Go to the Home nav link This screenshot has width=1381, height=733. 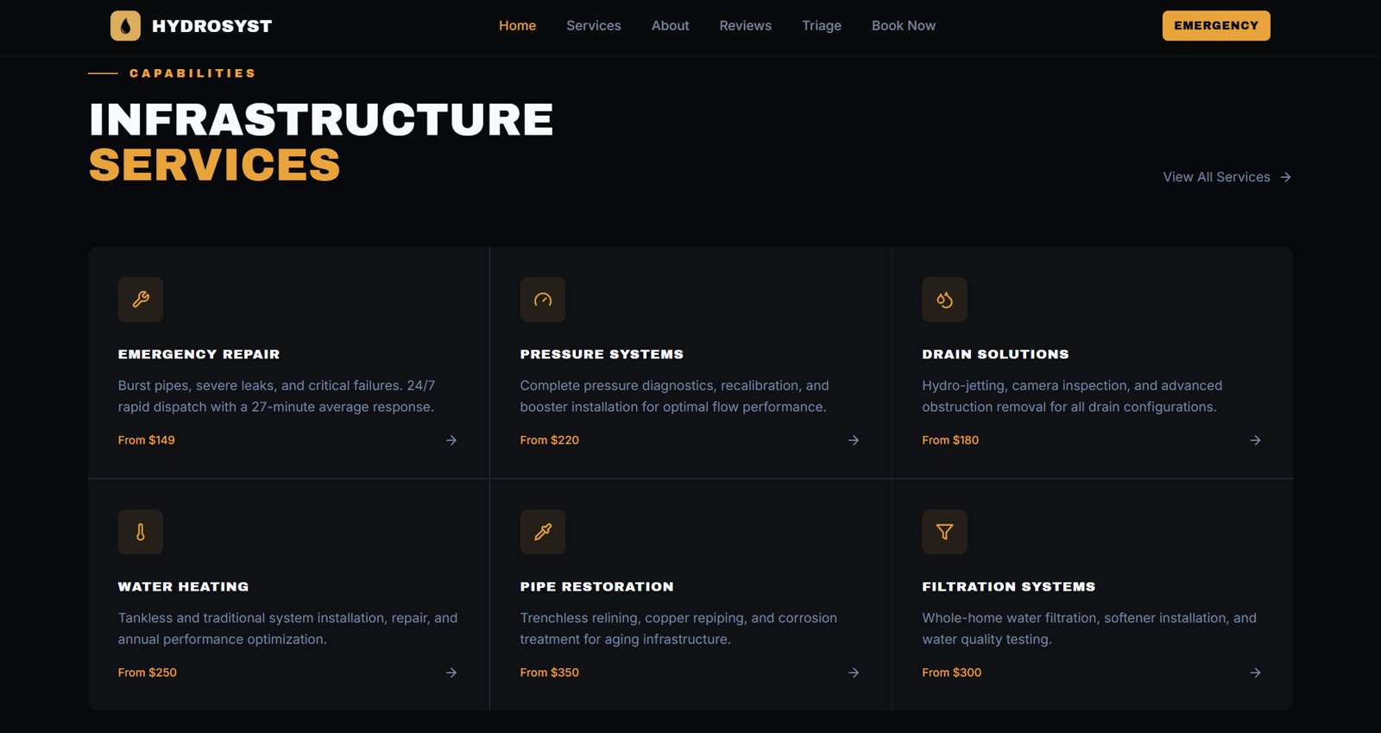click(517, 26)
